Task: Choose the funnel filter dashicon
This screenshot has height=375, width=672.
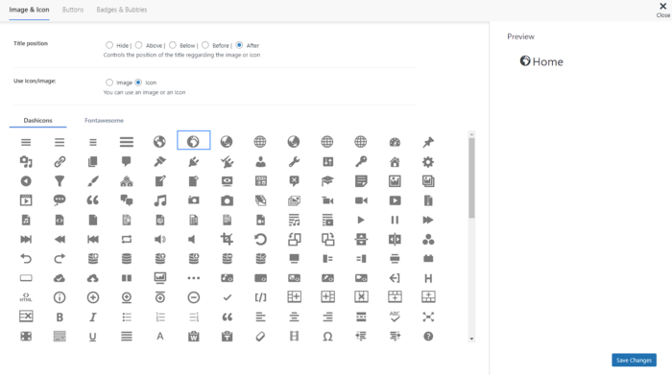Action: [60, 181]
